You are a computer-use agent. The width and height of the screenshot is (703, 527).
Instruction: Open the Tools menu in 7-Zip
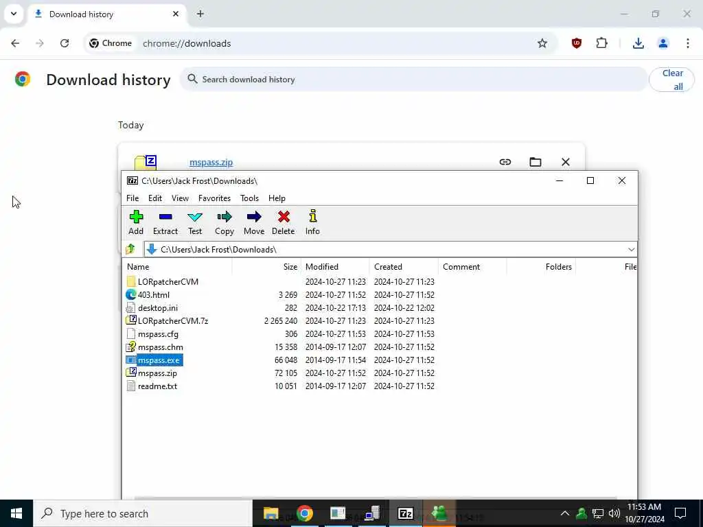click(x=249, y=198)
